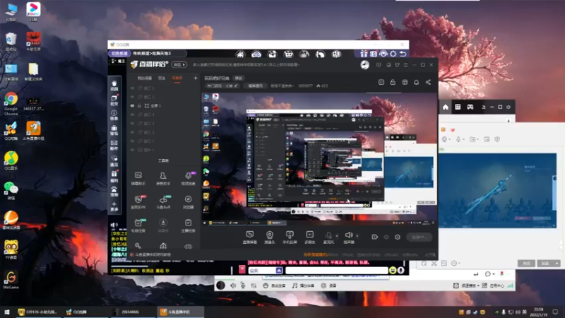
Task: Click the 关闭 button in QQ chat
Action: 526,264
